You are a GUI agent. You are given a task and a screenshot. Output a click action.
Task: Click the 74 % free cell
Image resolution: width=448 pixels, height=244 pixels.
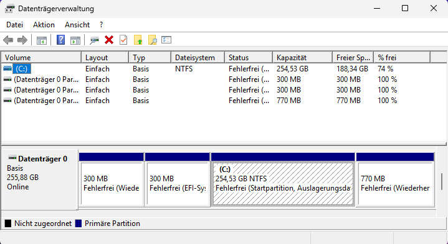coord(386,69)
